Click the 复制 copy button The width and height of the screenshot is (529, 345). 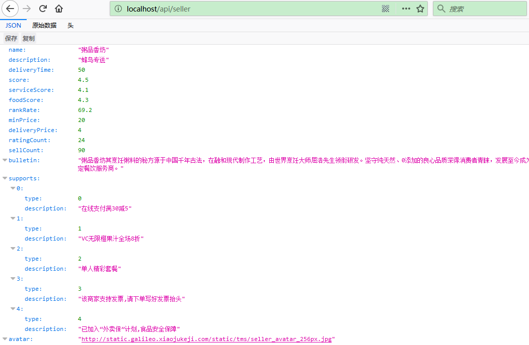click(29, 38)
